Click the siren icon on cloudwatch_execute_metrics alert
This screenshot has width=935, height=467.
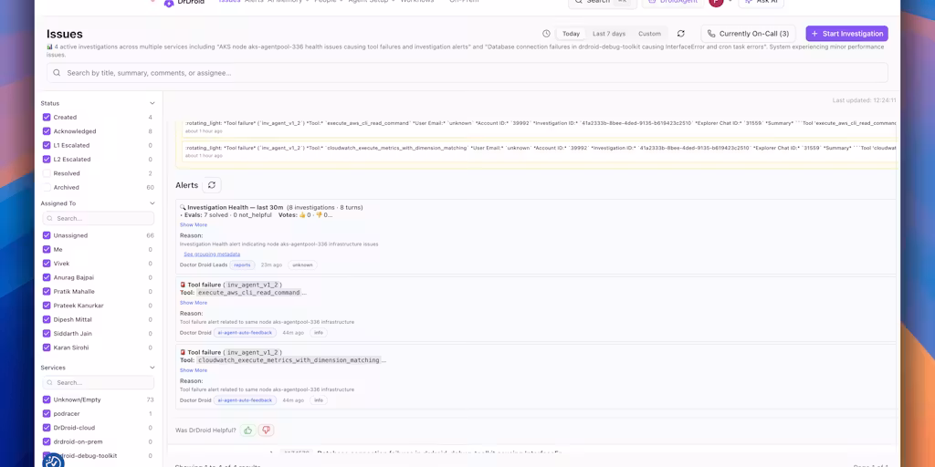point(183,353)
